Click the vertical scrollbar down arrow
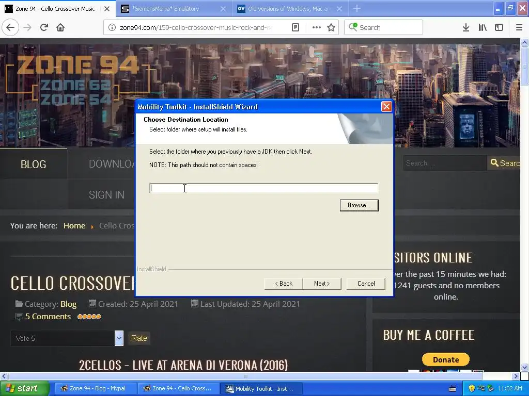The width and height of the screenshot is (529, 396). click(524, 367)
